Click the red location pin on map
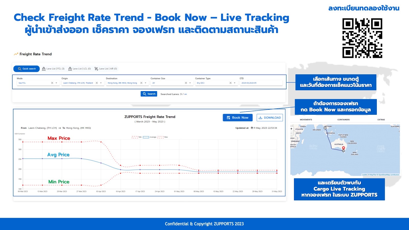Viewport: 409px width, 230px height. click(x=343, y=148)
